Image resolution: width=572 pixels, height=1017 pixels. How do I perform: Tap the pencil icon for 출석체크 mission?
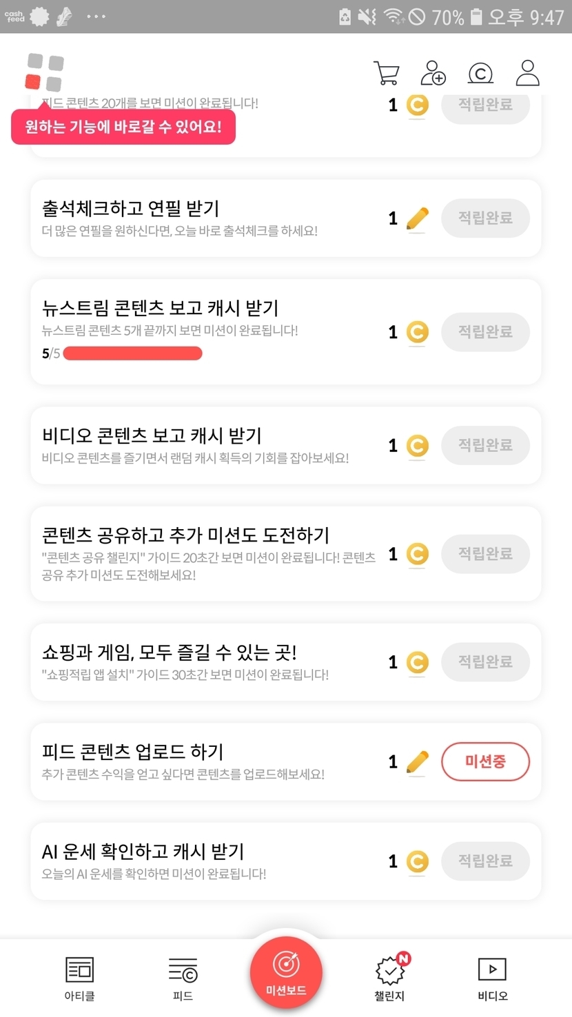pos(417,218)
